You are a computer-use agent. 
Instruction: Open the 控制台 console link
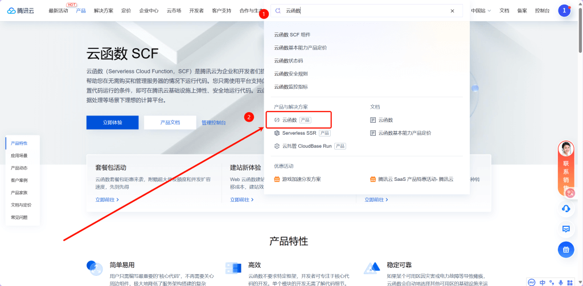(x=543, y=11)
